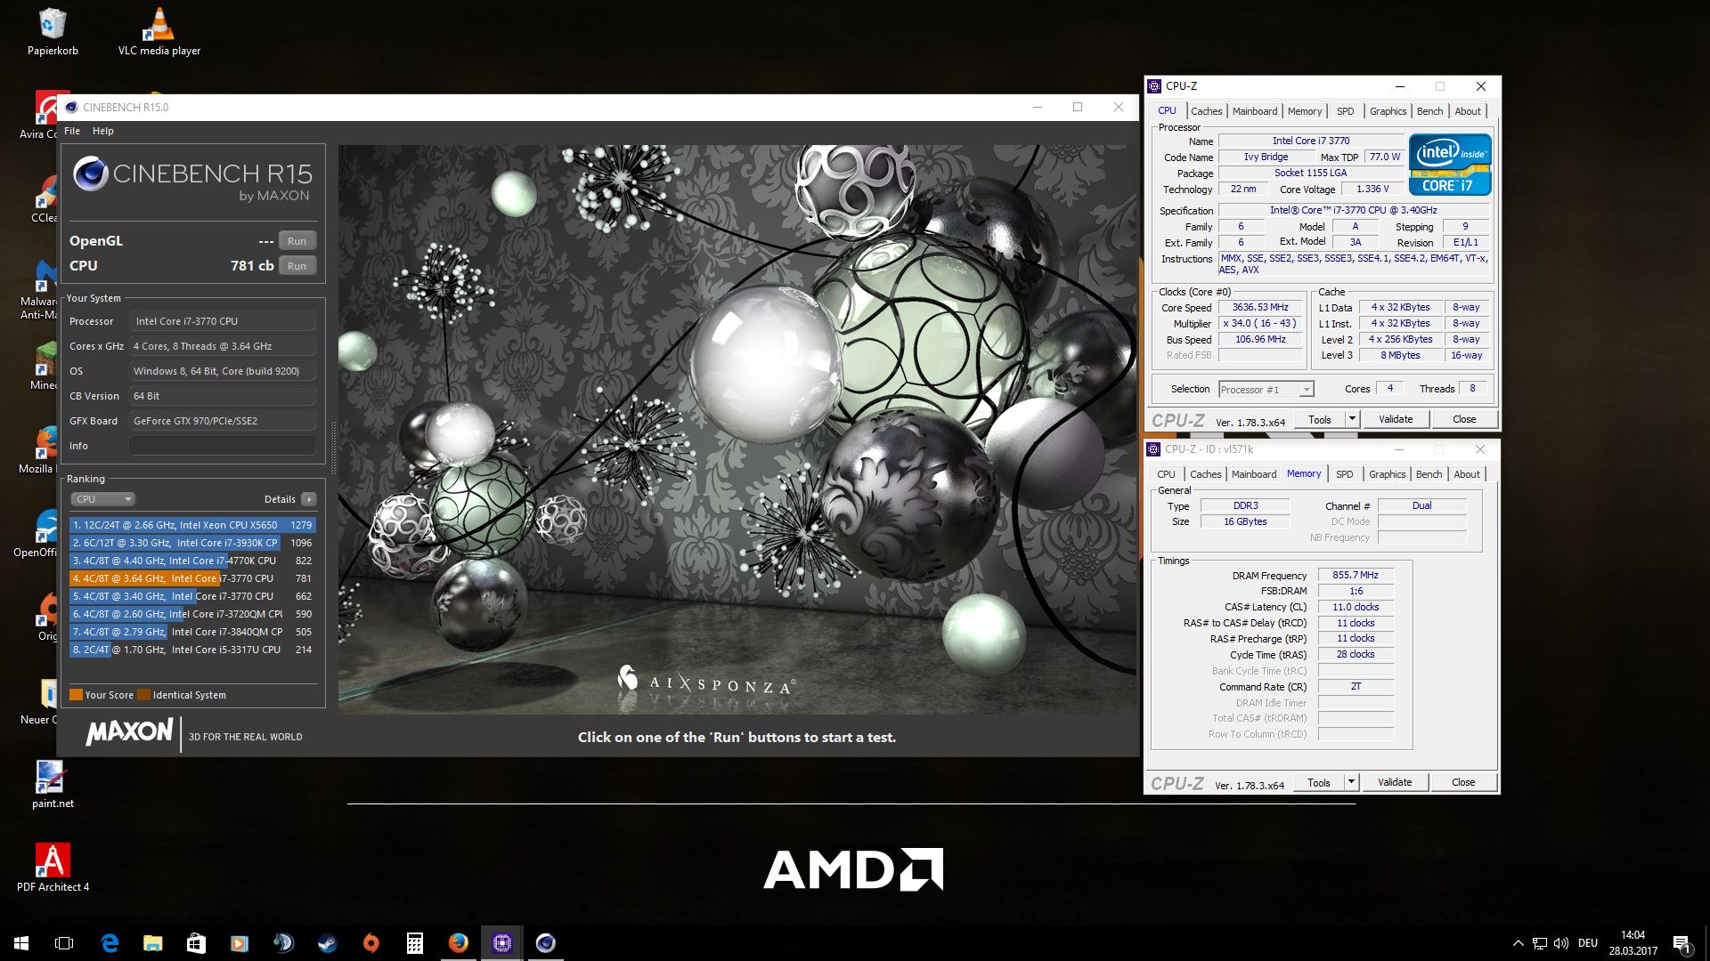Switch to CPU-Z taskbar icon
This screenshot has height=961, width=1710.
[501, 943]
